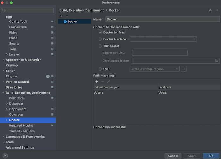Click the project-level icon beside Frameworks
The width and height of the screenshot is (221, 159).
52,27
